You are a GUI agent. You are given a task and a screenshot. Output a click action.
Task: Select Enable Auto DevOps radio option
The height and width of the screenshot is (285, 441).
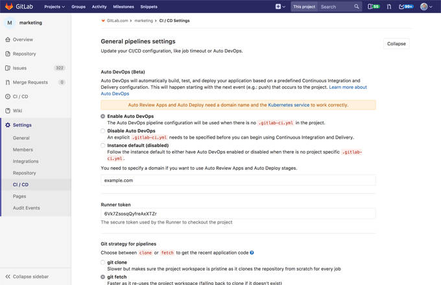point(102,116)
